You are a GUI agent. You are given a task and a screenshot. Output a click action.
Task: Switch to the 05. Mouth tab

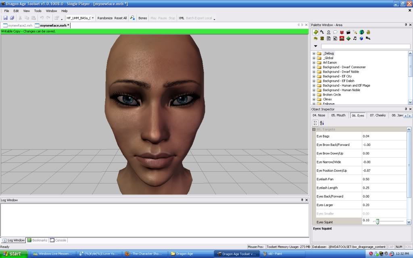(338, 115)
